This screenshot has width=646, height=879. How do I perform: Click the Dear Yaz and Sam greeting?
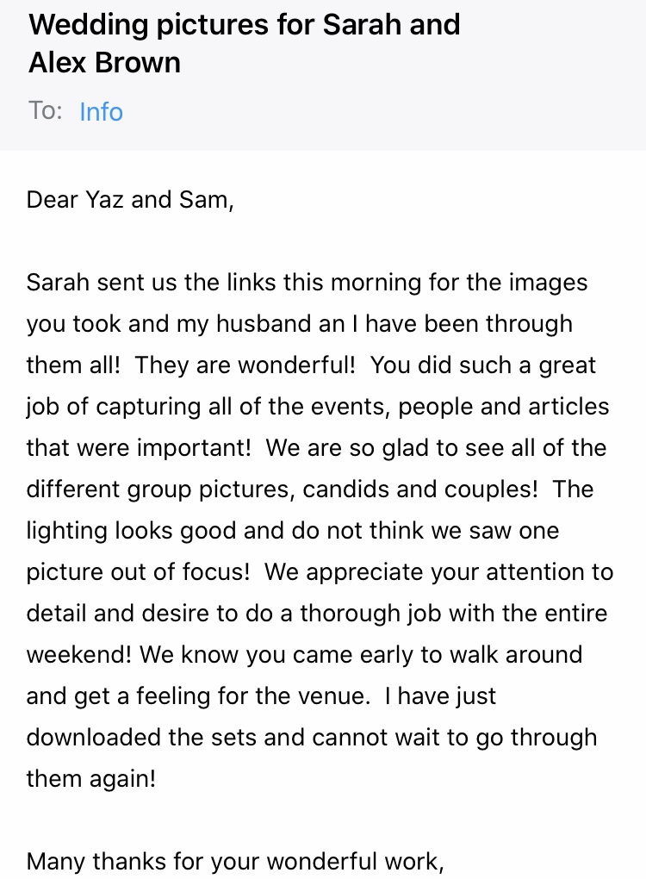130,200
